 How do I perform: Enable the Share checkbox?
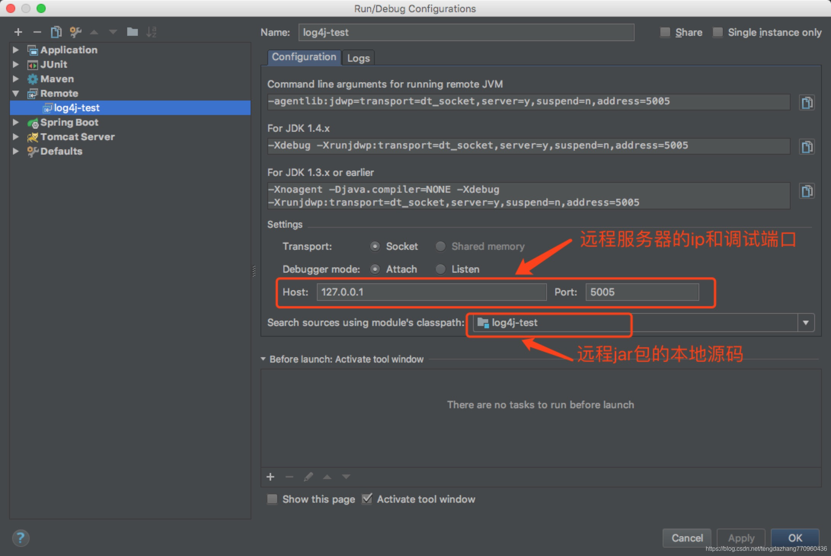[665, 32]
